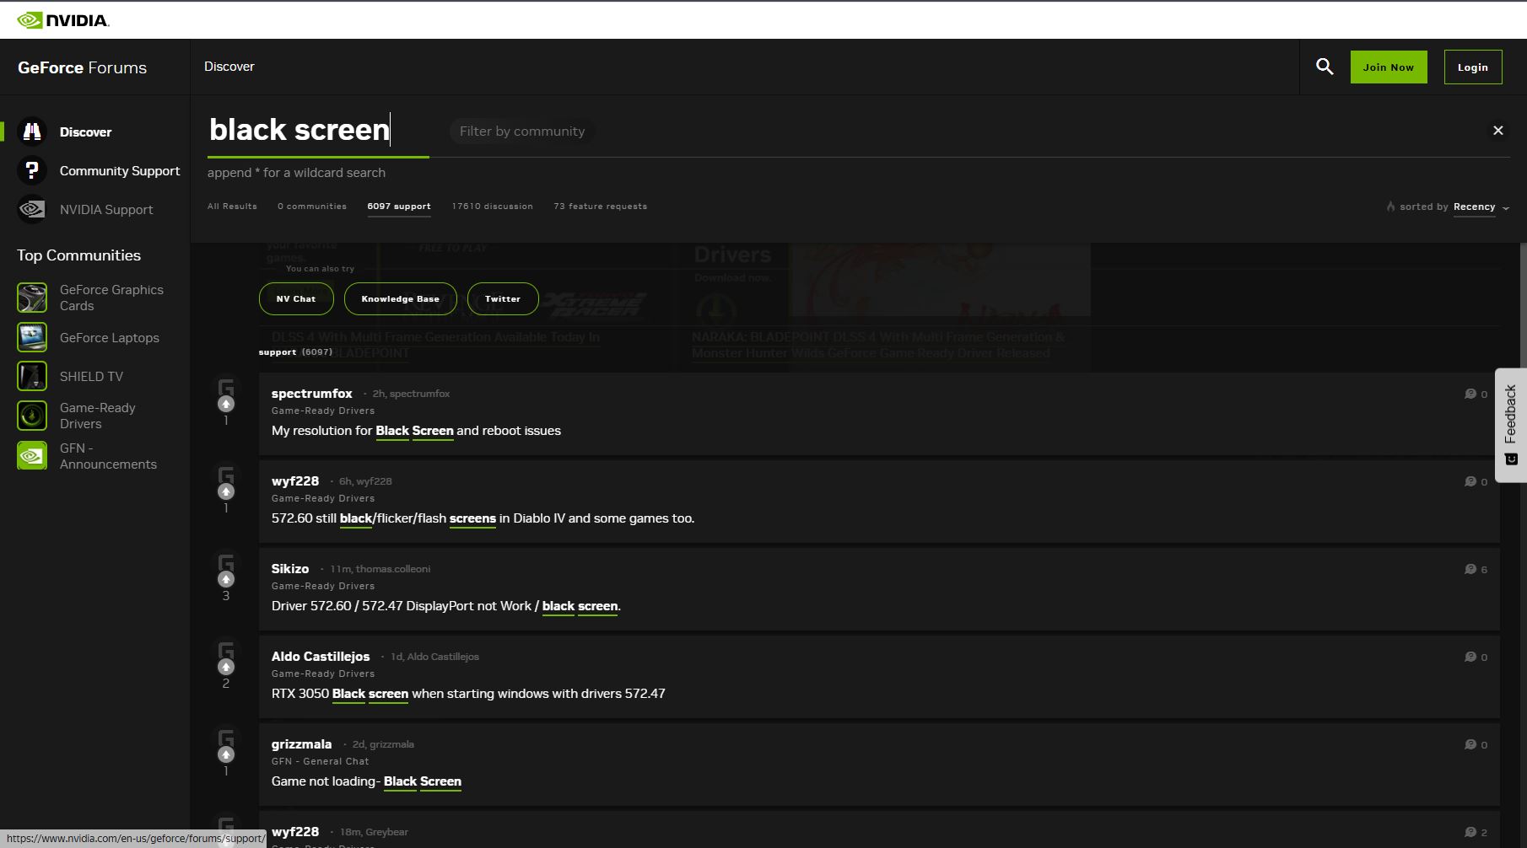Upvote the Aldo Castillejos RTX 3050 post
1527x848 pixels.
coord(226,667)
